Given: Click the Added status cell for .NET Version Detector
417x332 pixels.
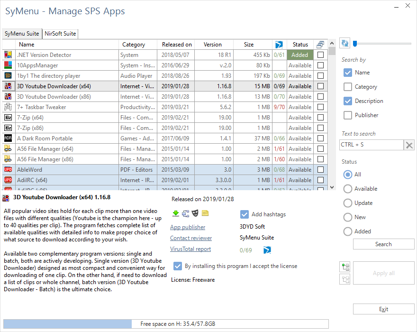Looking at the screenshot, I should [x=300, y=55].
